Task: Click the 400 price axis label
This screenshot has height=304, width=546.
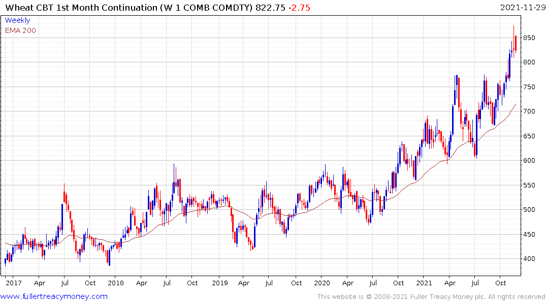Action: click(x=529, y=259)
